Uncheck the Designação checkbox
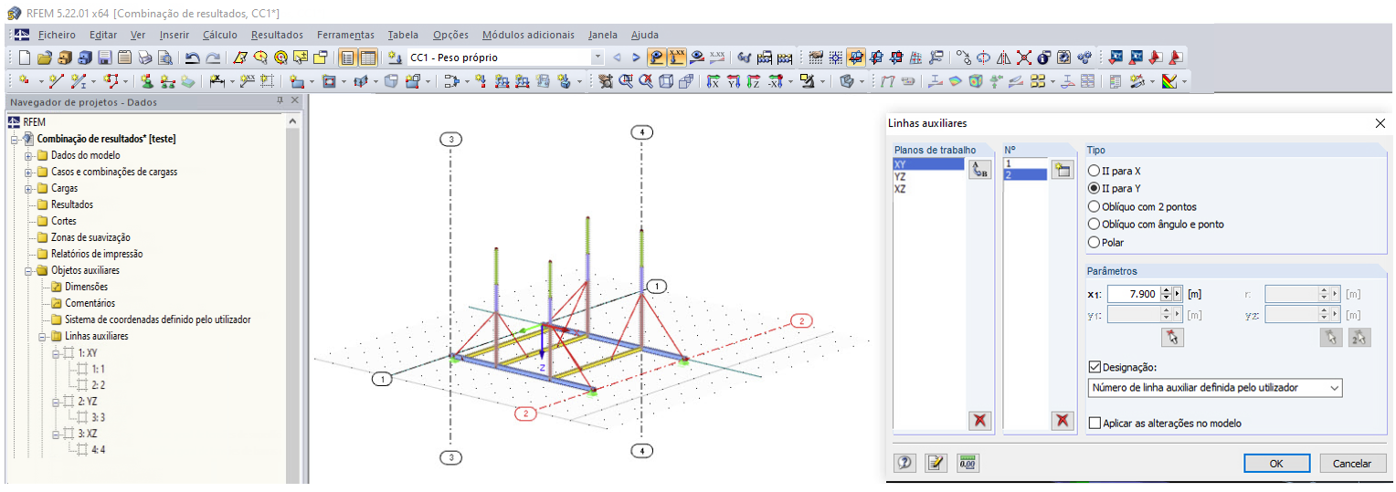The width and height of the screenshot is (1396, 492). coord(1095,367)
